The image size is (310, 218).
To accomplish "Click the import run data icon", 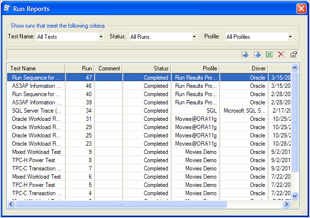I will [x=258, y=54].
